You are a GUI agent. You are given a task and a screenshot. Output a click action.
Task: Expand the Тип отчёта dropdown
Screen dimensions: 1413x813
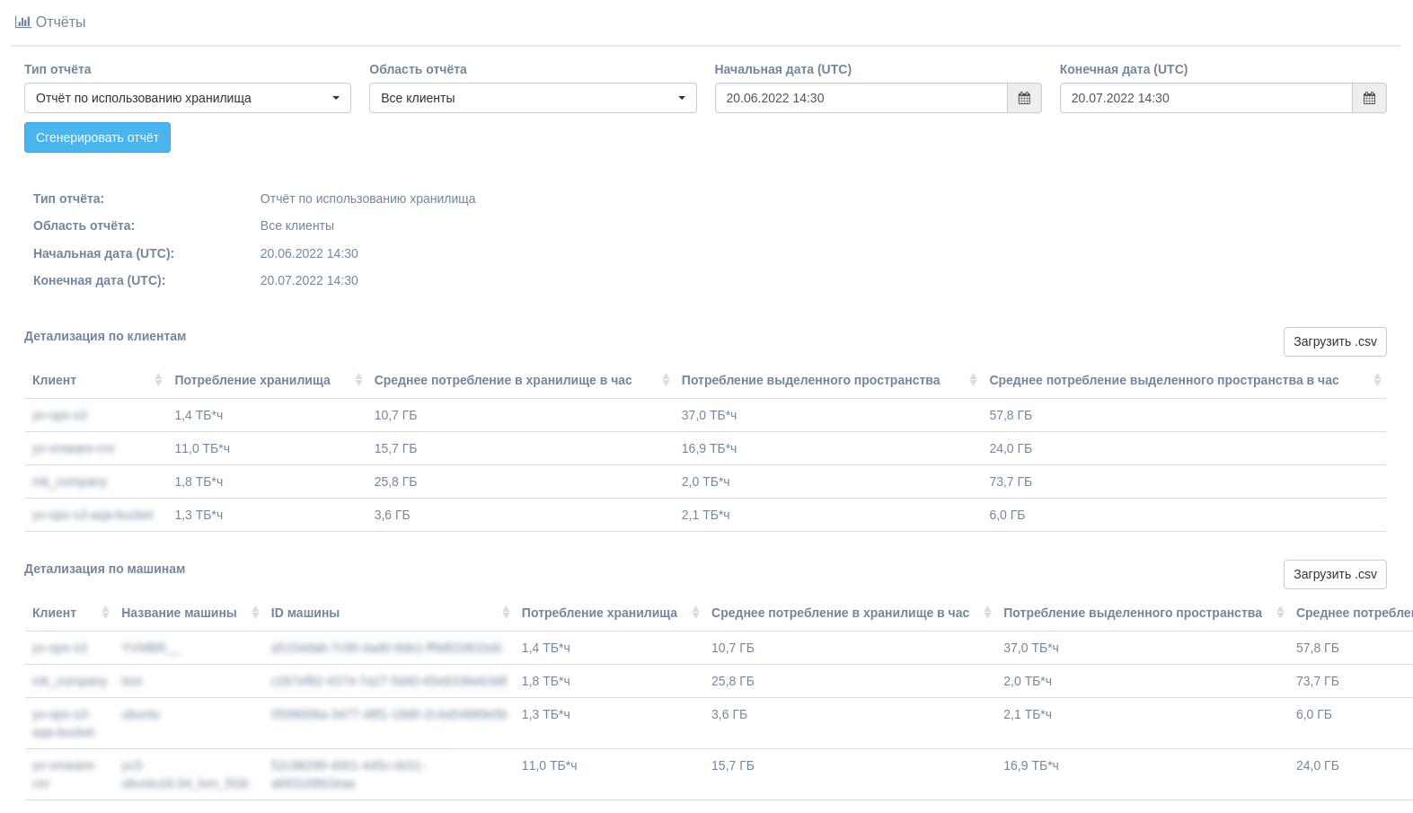click(x=187, y=98)
